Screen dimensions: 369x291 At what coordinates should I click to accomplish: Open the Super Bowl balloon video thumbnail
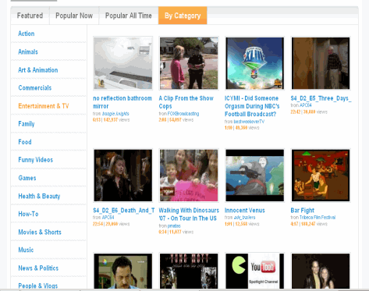pyautogui.click(x=254, y=63)
